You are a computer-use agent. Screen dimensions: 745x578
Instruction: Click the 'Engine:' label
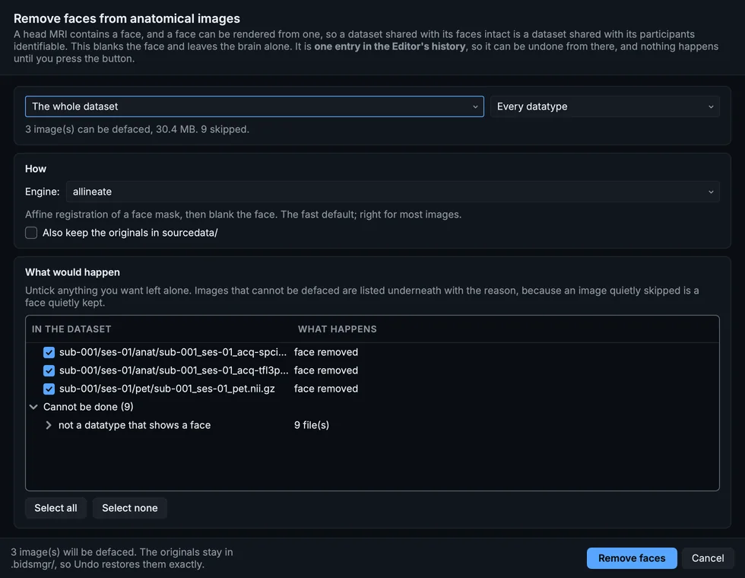pyautogui.click(x=43, y=192)
